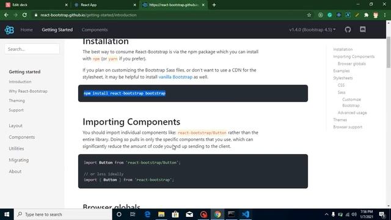This screenshot has width=391, height=220.
Task: Jump to Stylesheets in table of contents
Action: point(343,78)
